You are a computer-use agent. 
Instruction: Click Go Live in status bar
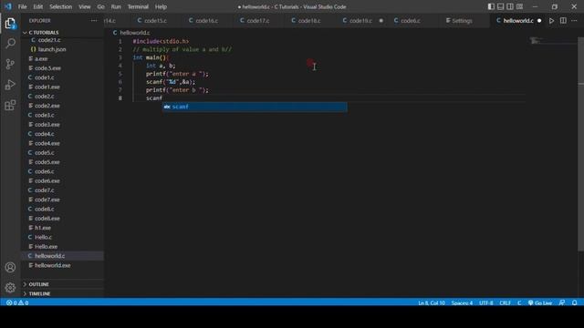540,302
